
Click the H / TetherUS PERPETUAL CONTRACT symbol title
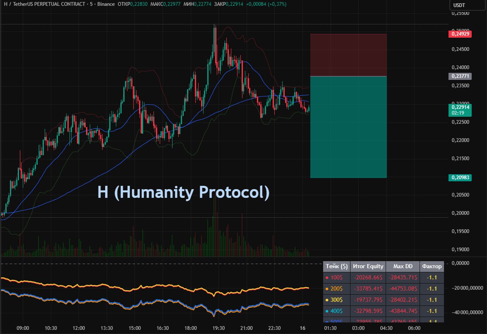(44, 4)
